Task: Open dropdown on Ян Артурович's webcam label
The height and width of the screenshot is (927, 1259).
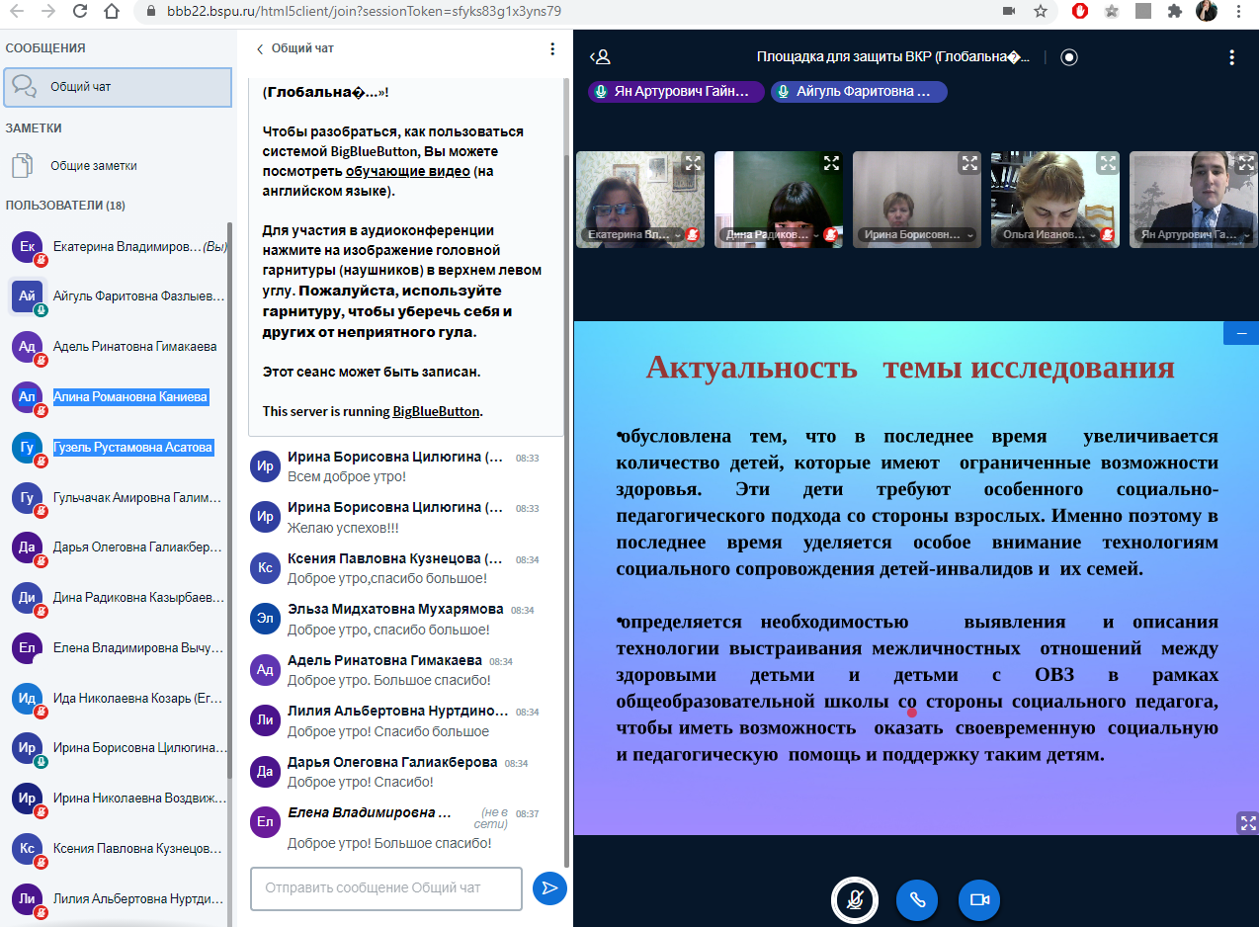Action: pos(1246,235)
